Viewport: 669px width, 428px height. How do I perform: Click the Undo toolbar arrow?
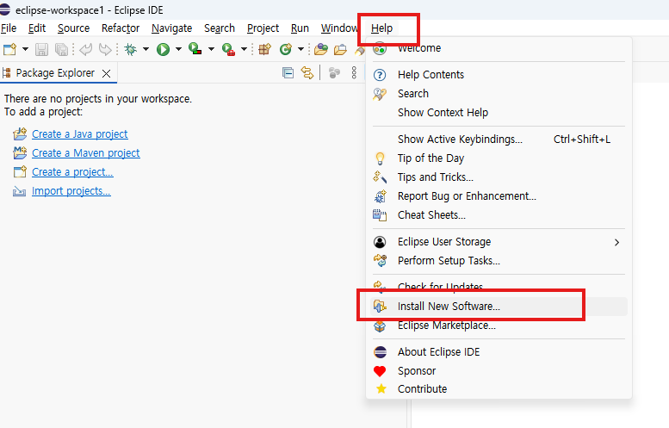[86, 49]
